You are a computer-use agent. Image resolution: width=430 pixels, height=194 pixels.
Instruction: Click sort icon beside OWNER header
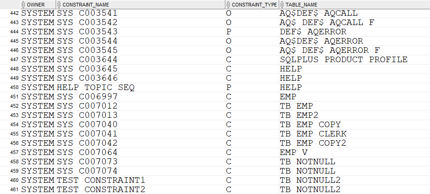coord(23,5)
